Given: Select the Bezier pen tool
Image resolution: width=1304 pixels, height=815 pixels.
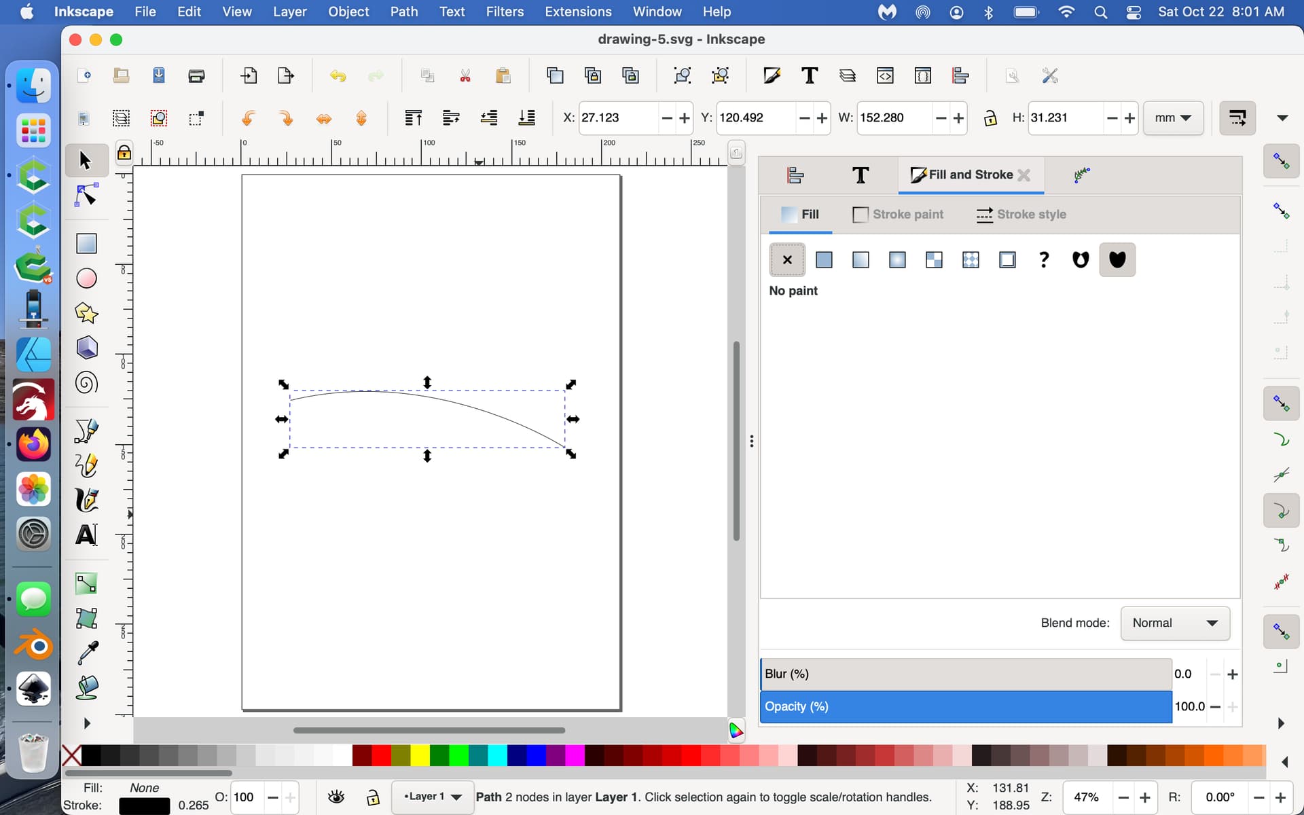Looking at the screenshot, I should click(86, 431).
